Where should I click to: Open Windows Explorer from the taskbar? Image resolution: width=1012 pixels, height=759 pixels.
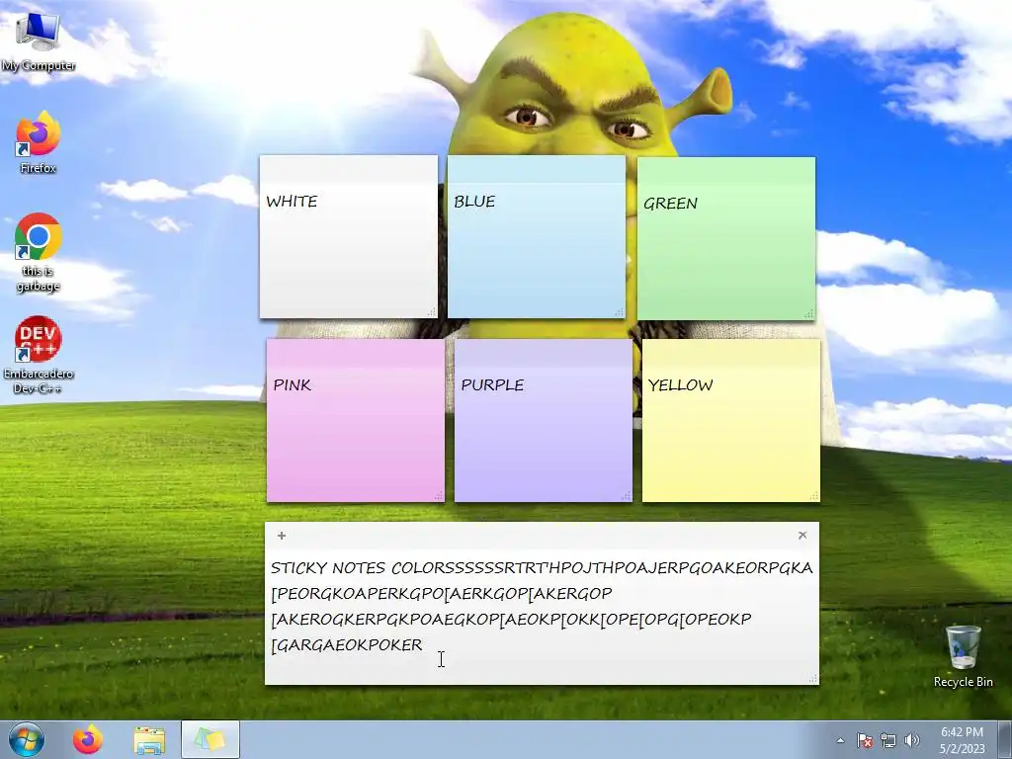(149, 739)
